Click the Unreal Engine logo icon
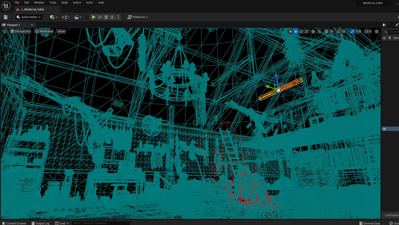Screen dimensions: 399x225 tap(6, 6)
